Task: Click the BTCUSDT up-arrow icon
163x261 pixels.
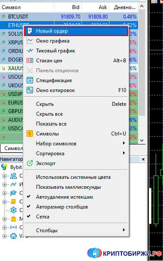Action: pyautogui.click(x=3, y=16)
